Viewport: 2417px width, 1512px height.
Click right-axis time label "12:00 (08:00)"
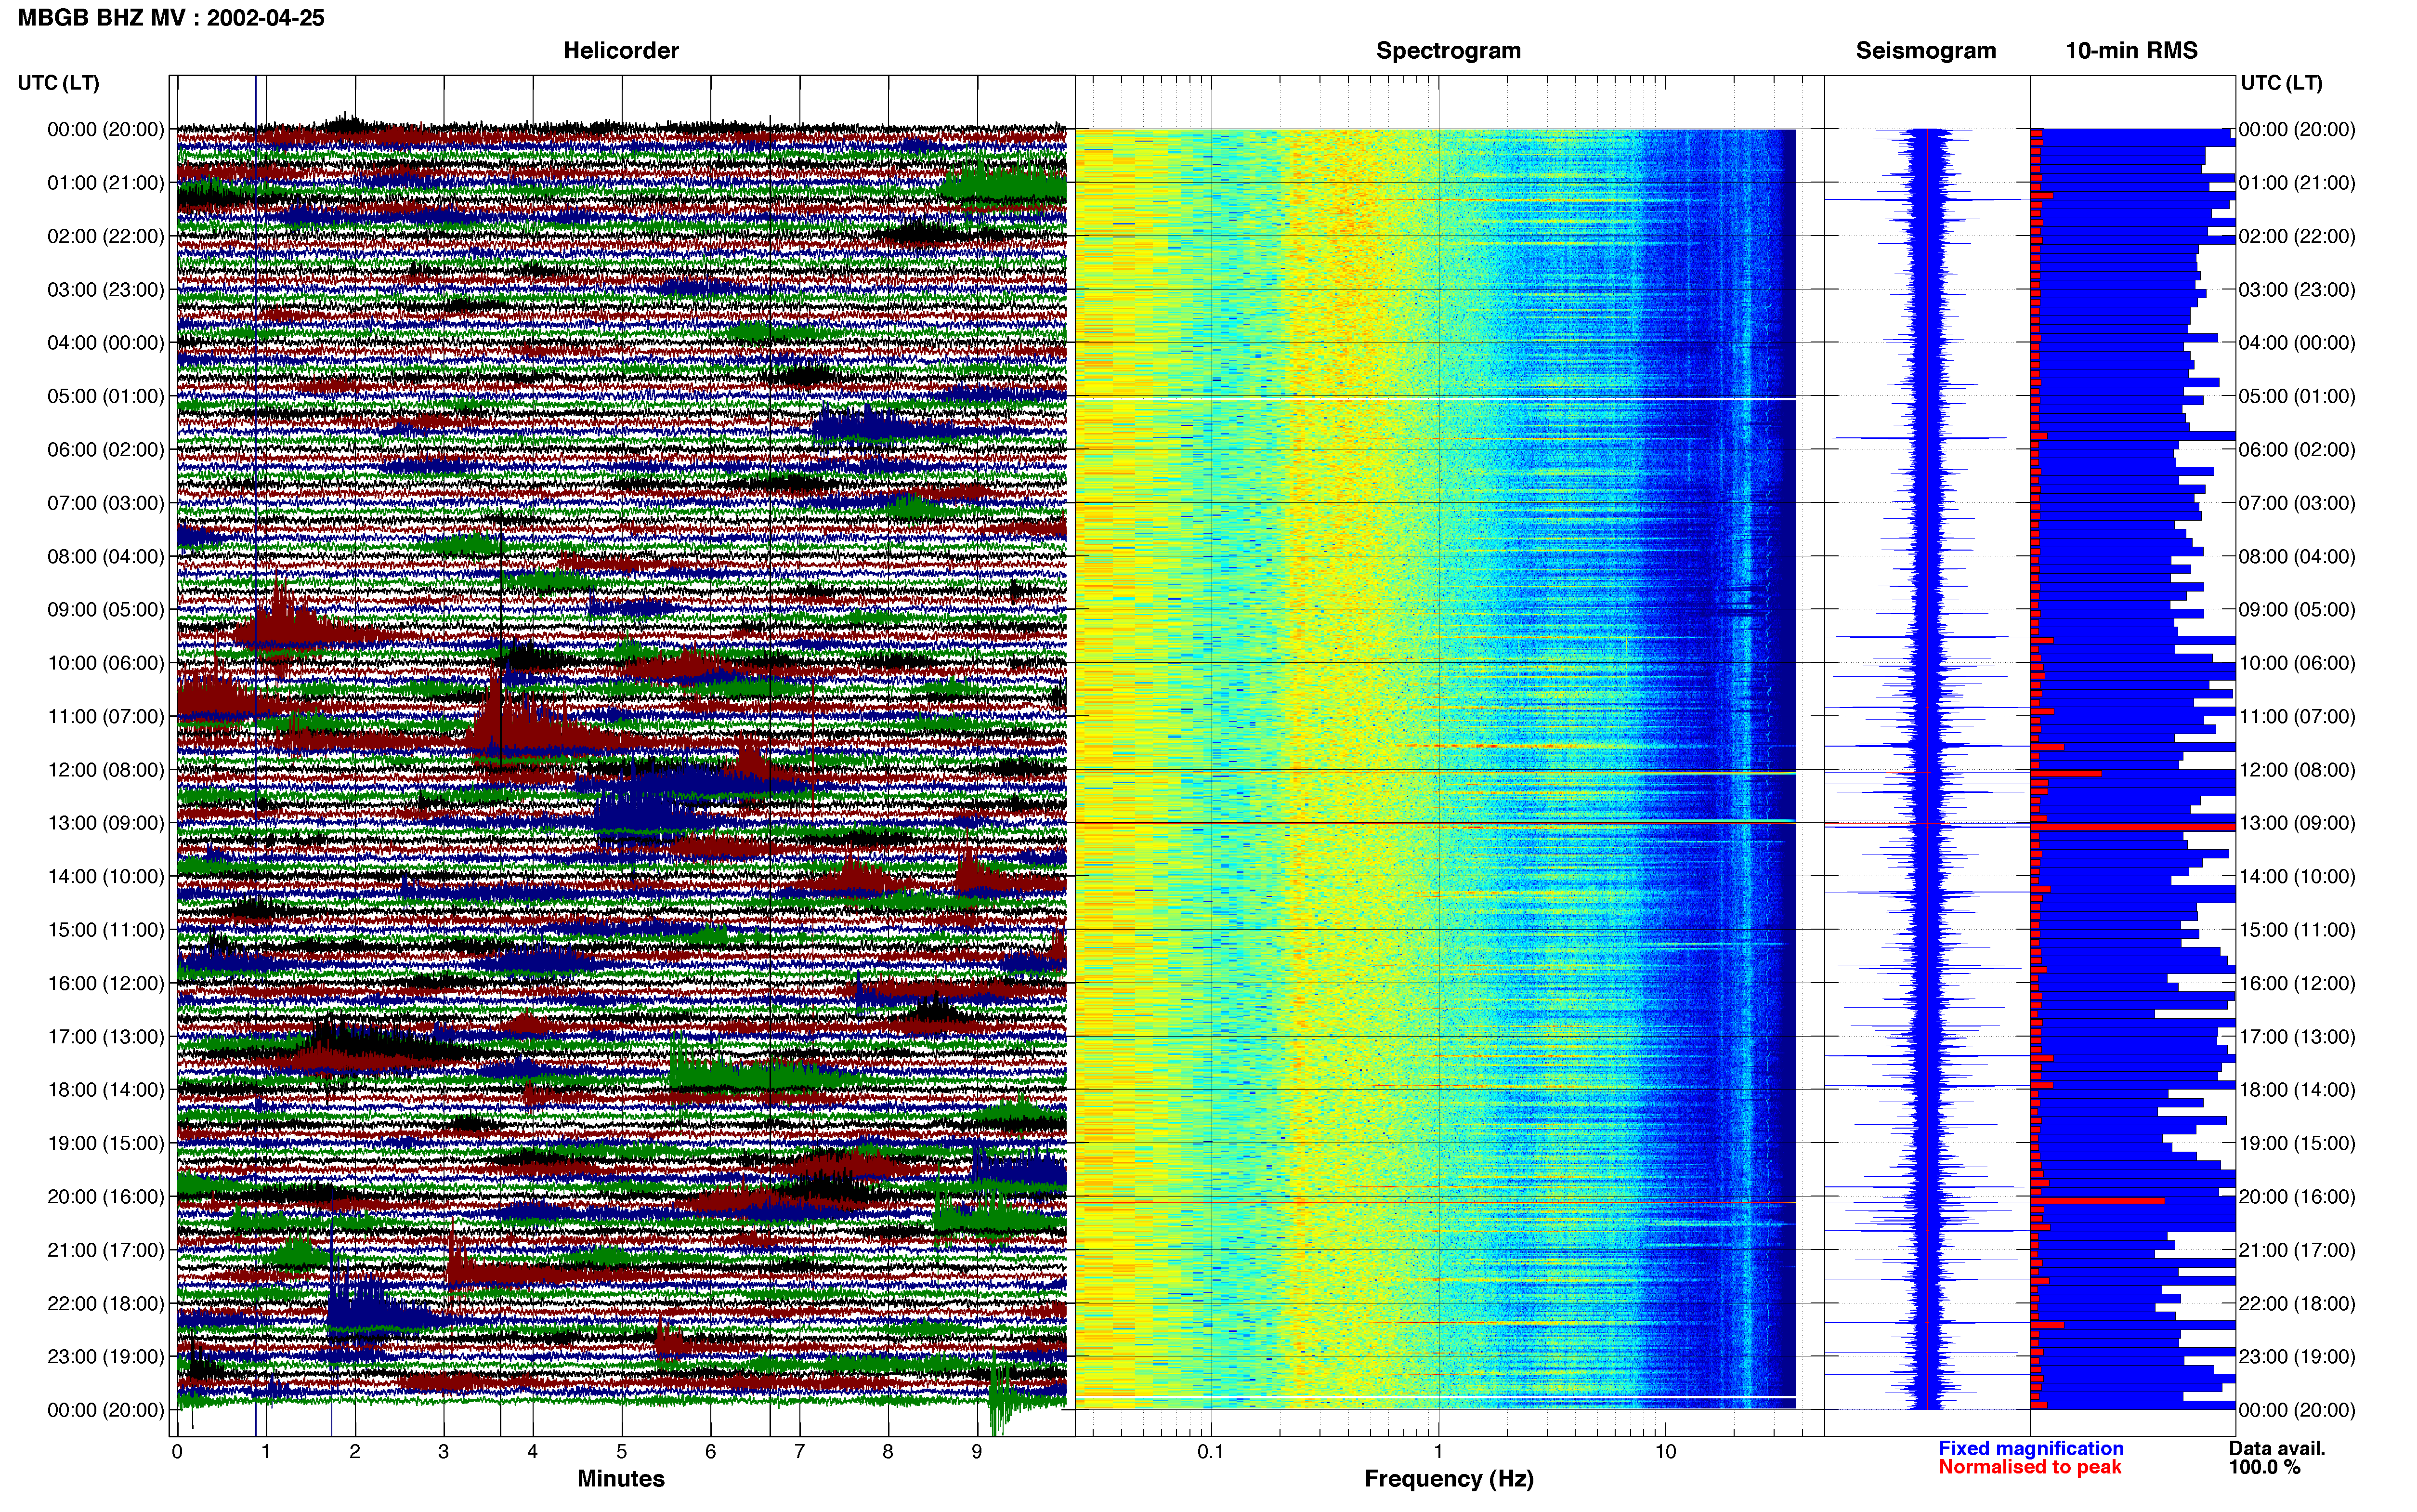[2297, 770]
